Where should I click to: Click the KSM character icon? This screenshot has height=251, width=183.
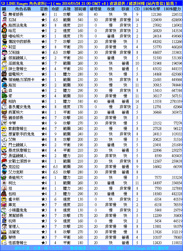pyautogui.click(x=4, y=20)
